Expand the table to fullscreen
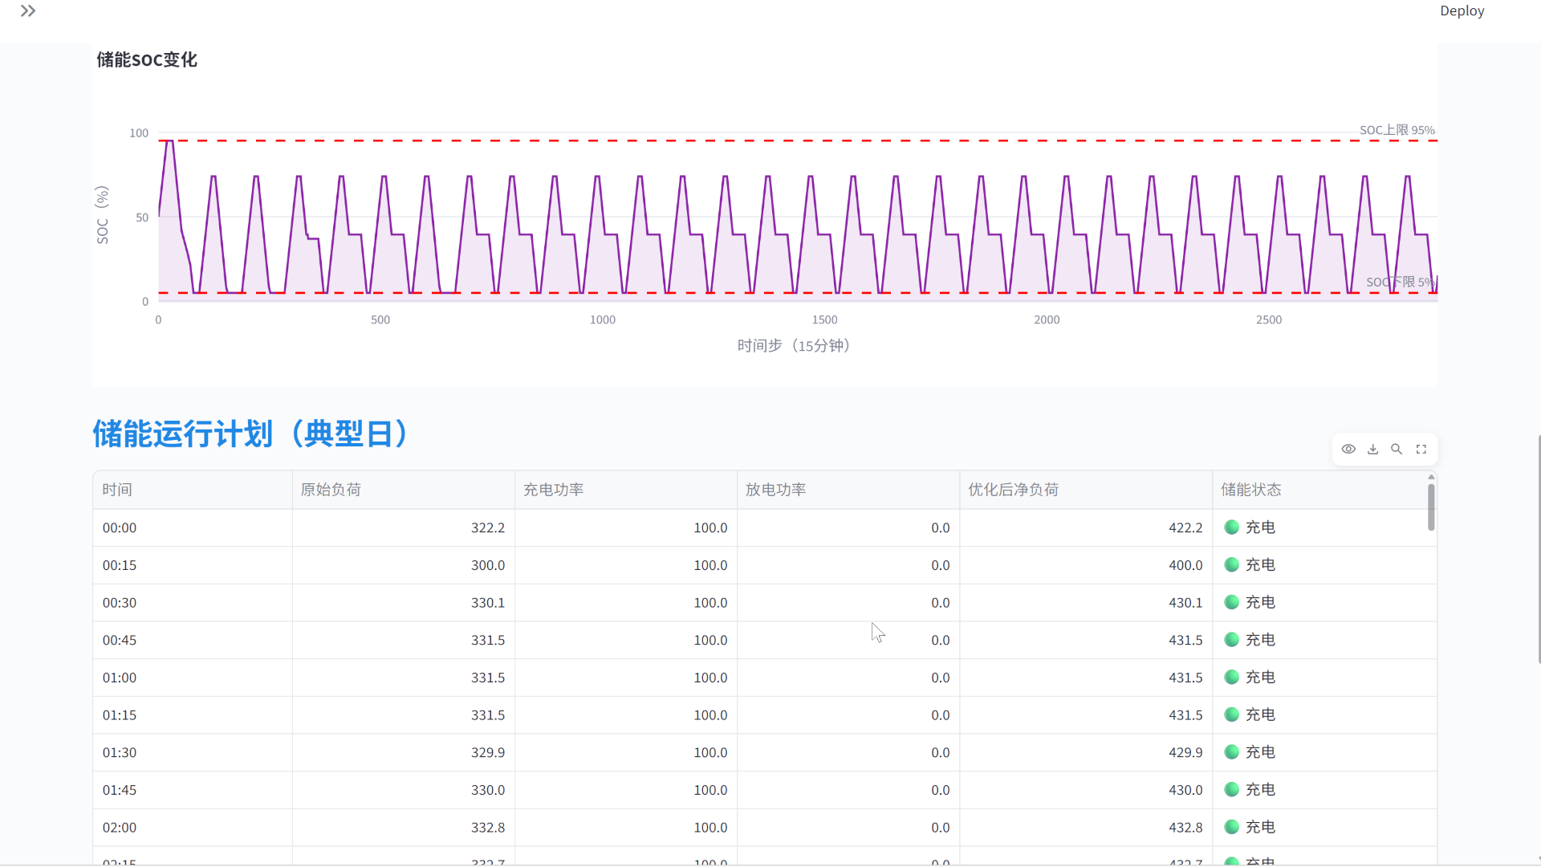Viewport: 1541px width, 867px height. pos(1421,450)
